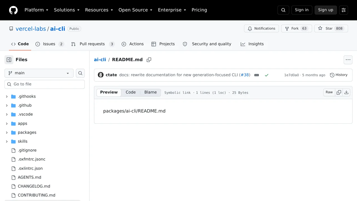This screenshot has width=357, height=201.
Task: View file History
Action: (x=339, y=75)
